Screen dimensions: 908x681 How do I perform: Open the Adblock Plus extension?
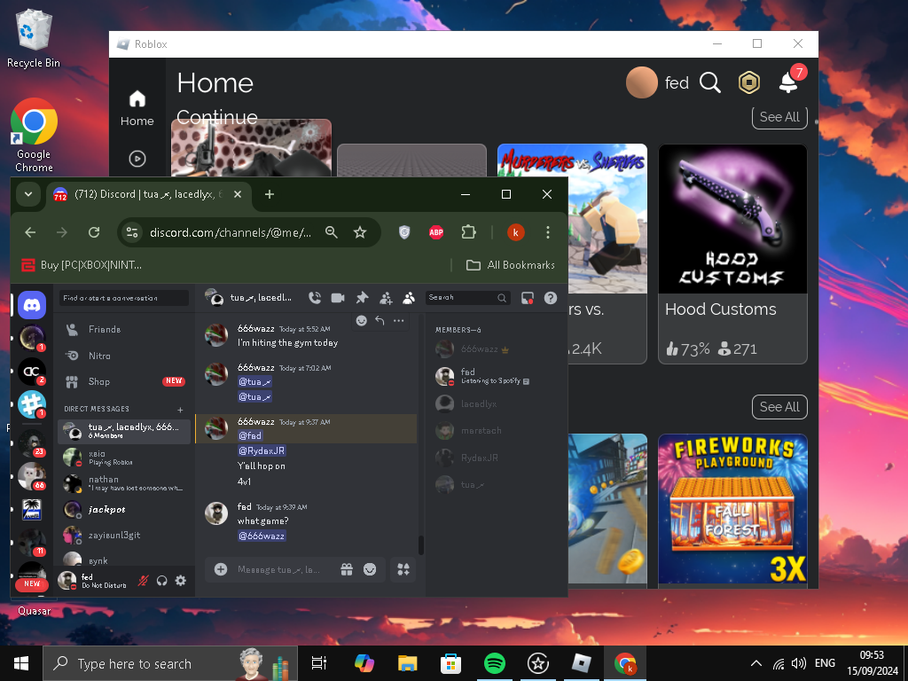click(x=436, y=232)
